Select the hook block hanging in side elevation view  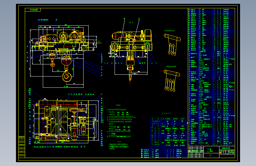[130, 69]
